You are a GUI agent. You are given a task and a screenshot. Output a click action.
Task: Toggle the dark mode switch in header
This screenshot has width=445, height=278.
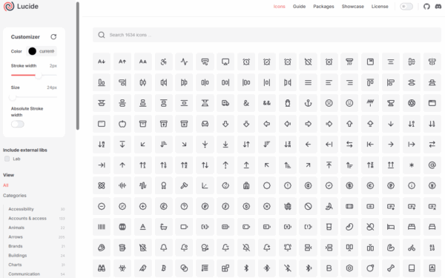pos(406,7)
